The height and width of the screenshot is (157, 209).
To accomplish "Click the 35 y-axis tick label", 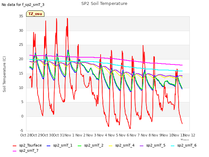I will point(21,16).
